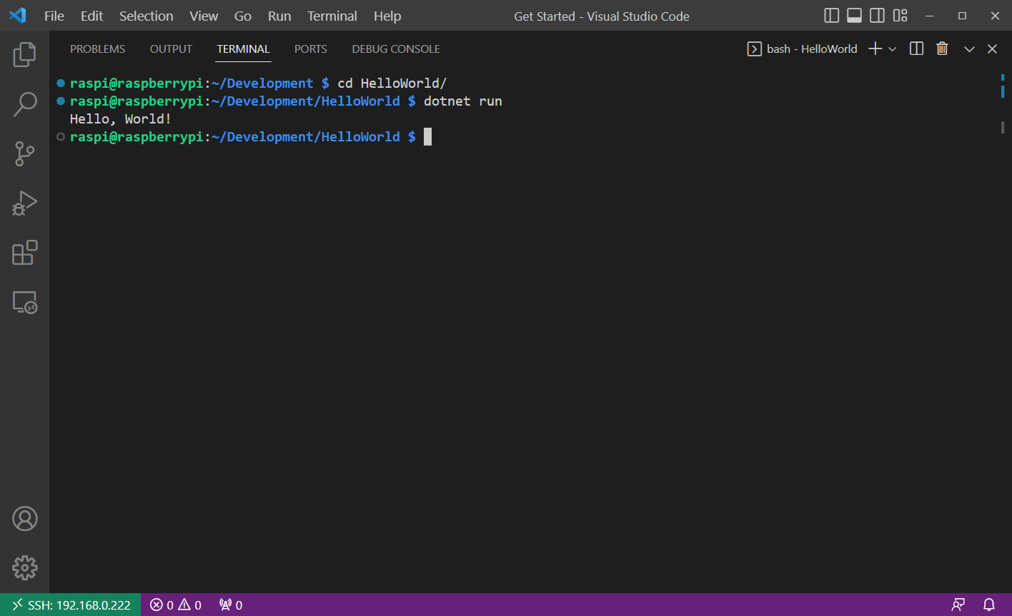The width and height of the screenshot is (1012, 616).
Task: Switch to the PROBLEMS tab
Action: point(97,49)
